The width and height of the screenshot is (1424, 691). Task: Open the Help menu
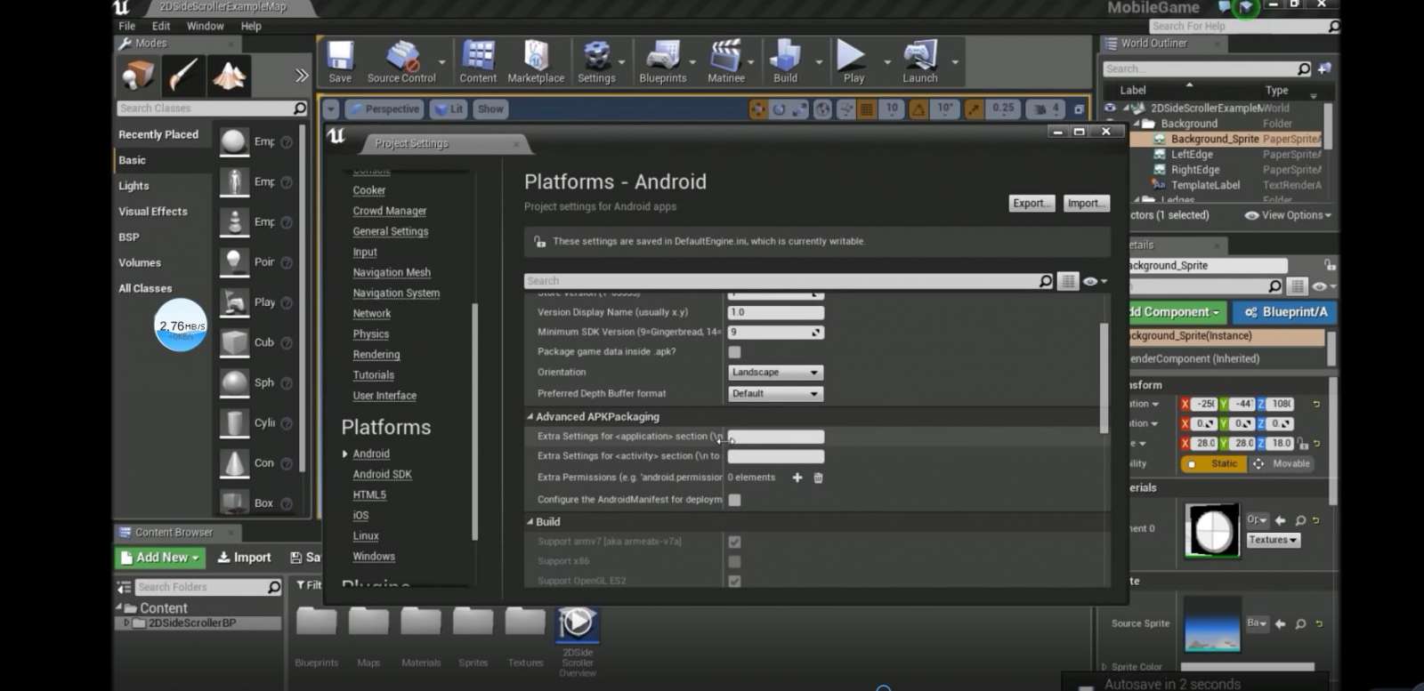pos(251,26)
